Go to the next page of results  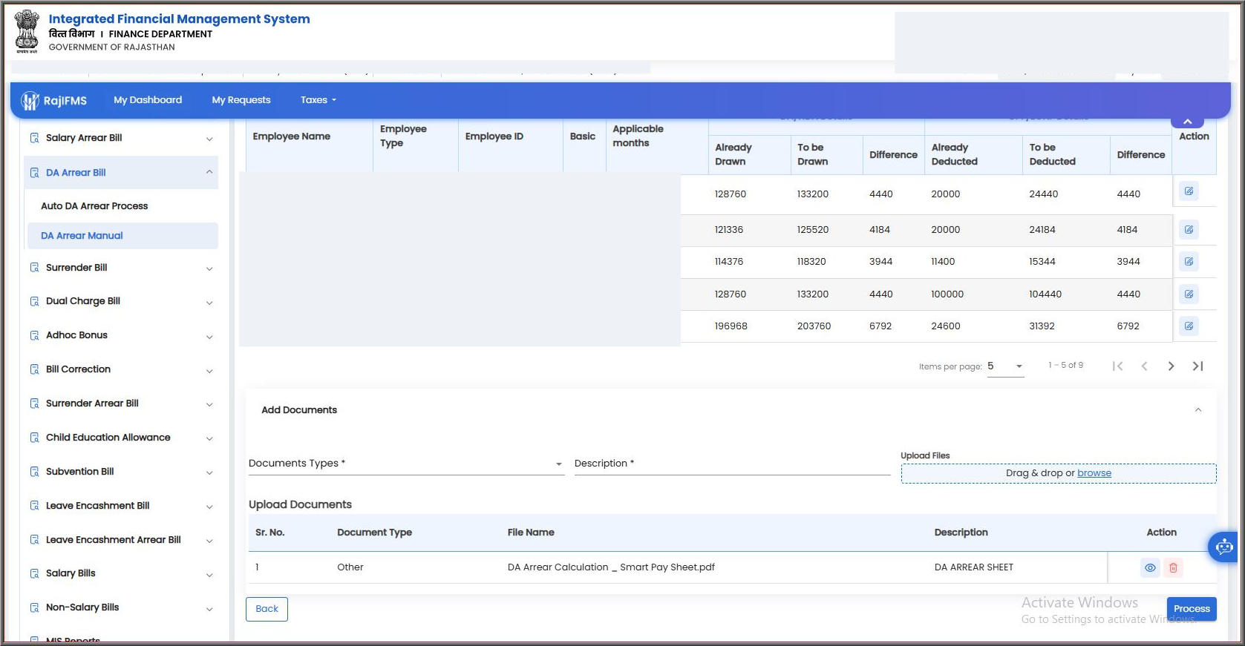pyautogui.click(x=1171, y=366)
